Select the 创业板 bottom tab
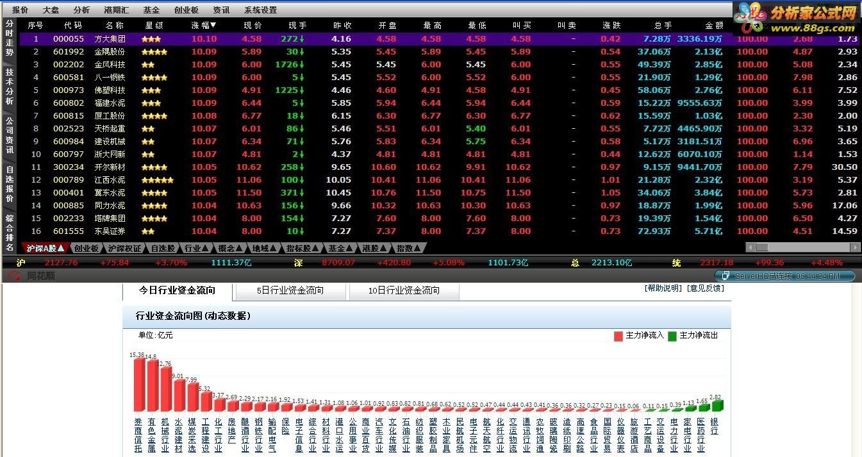 pyautogui.click(x=86, y=248)
